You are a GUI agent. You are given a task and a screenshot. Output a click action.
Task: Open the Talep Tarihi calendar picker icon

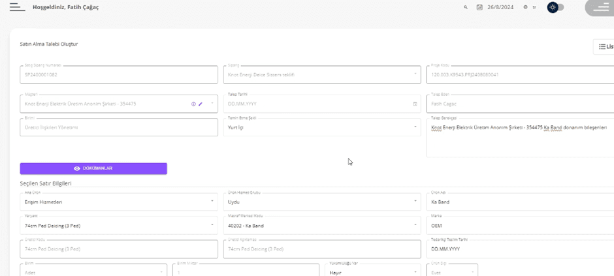(x=415, y=104)
